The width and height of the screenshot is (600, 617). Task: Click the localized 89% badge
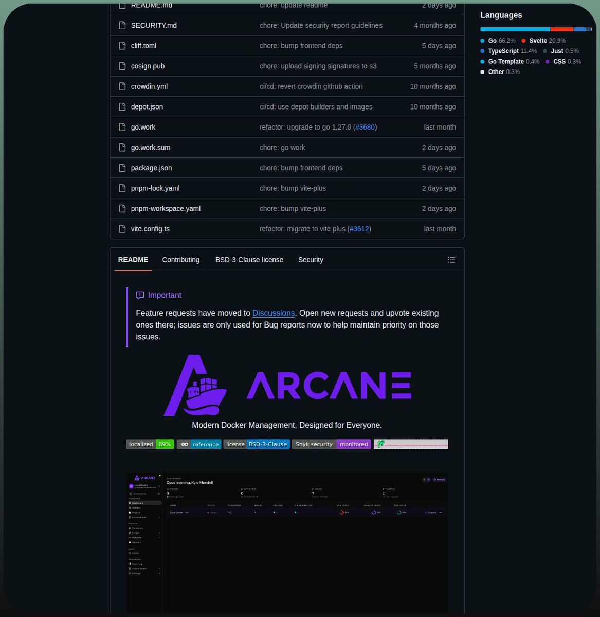(150, 444)
